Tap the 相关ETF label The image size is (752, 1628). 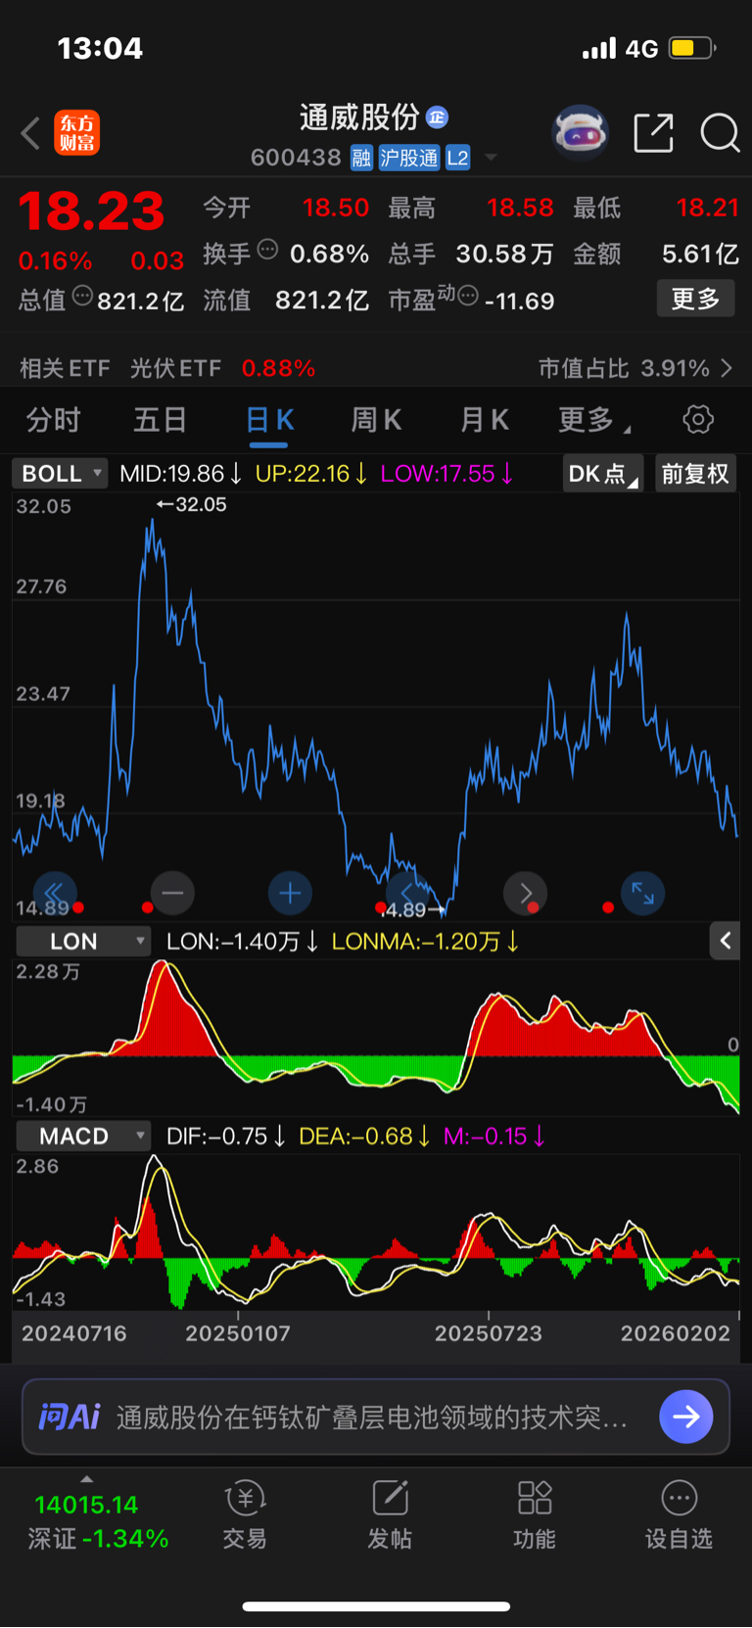65,368
